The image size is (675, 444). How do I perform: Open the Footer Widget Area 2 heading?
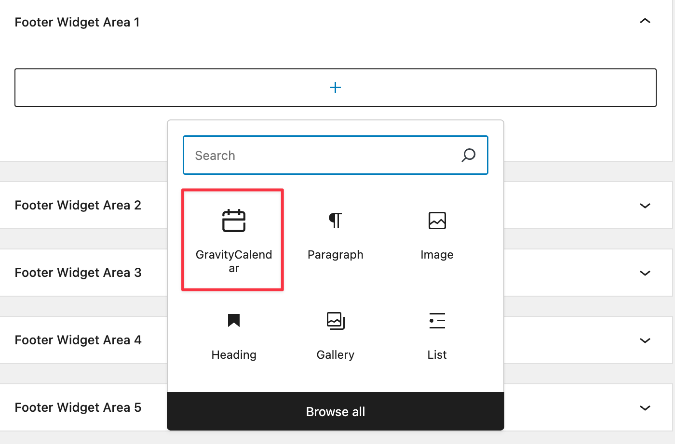click(78, 205)
